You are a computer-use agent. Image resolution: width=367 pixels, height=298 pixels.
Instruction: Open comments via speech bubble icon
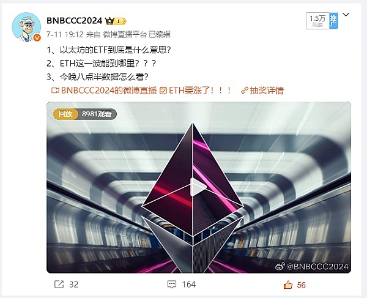click(x=172, y=285)
